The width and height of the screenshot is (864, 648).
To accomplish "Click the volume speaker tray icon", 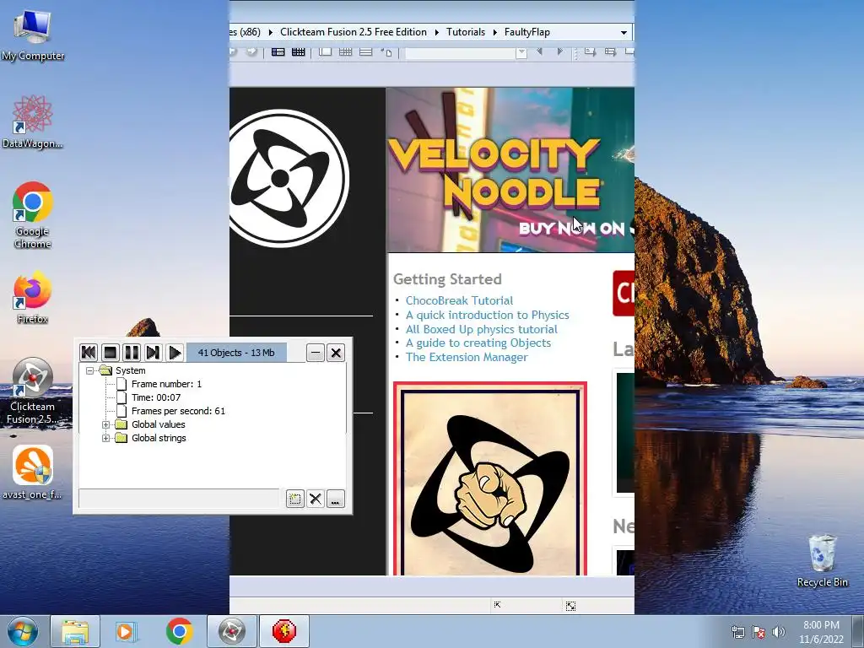I will 779,632.
